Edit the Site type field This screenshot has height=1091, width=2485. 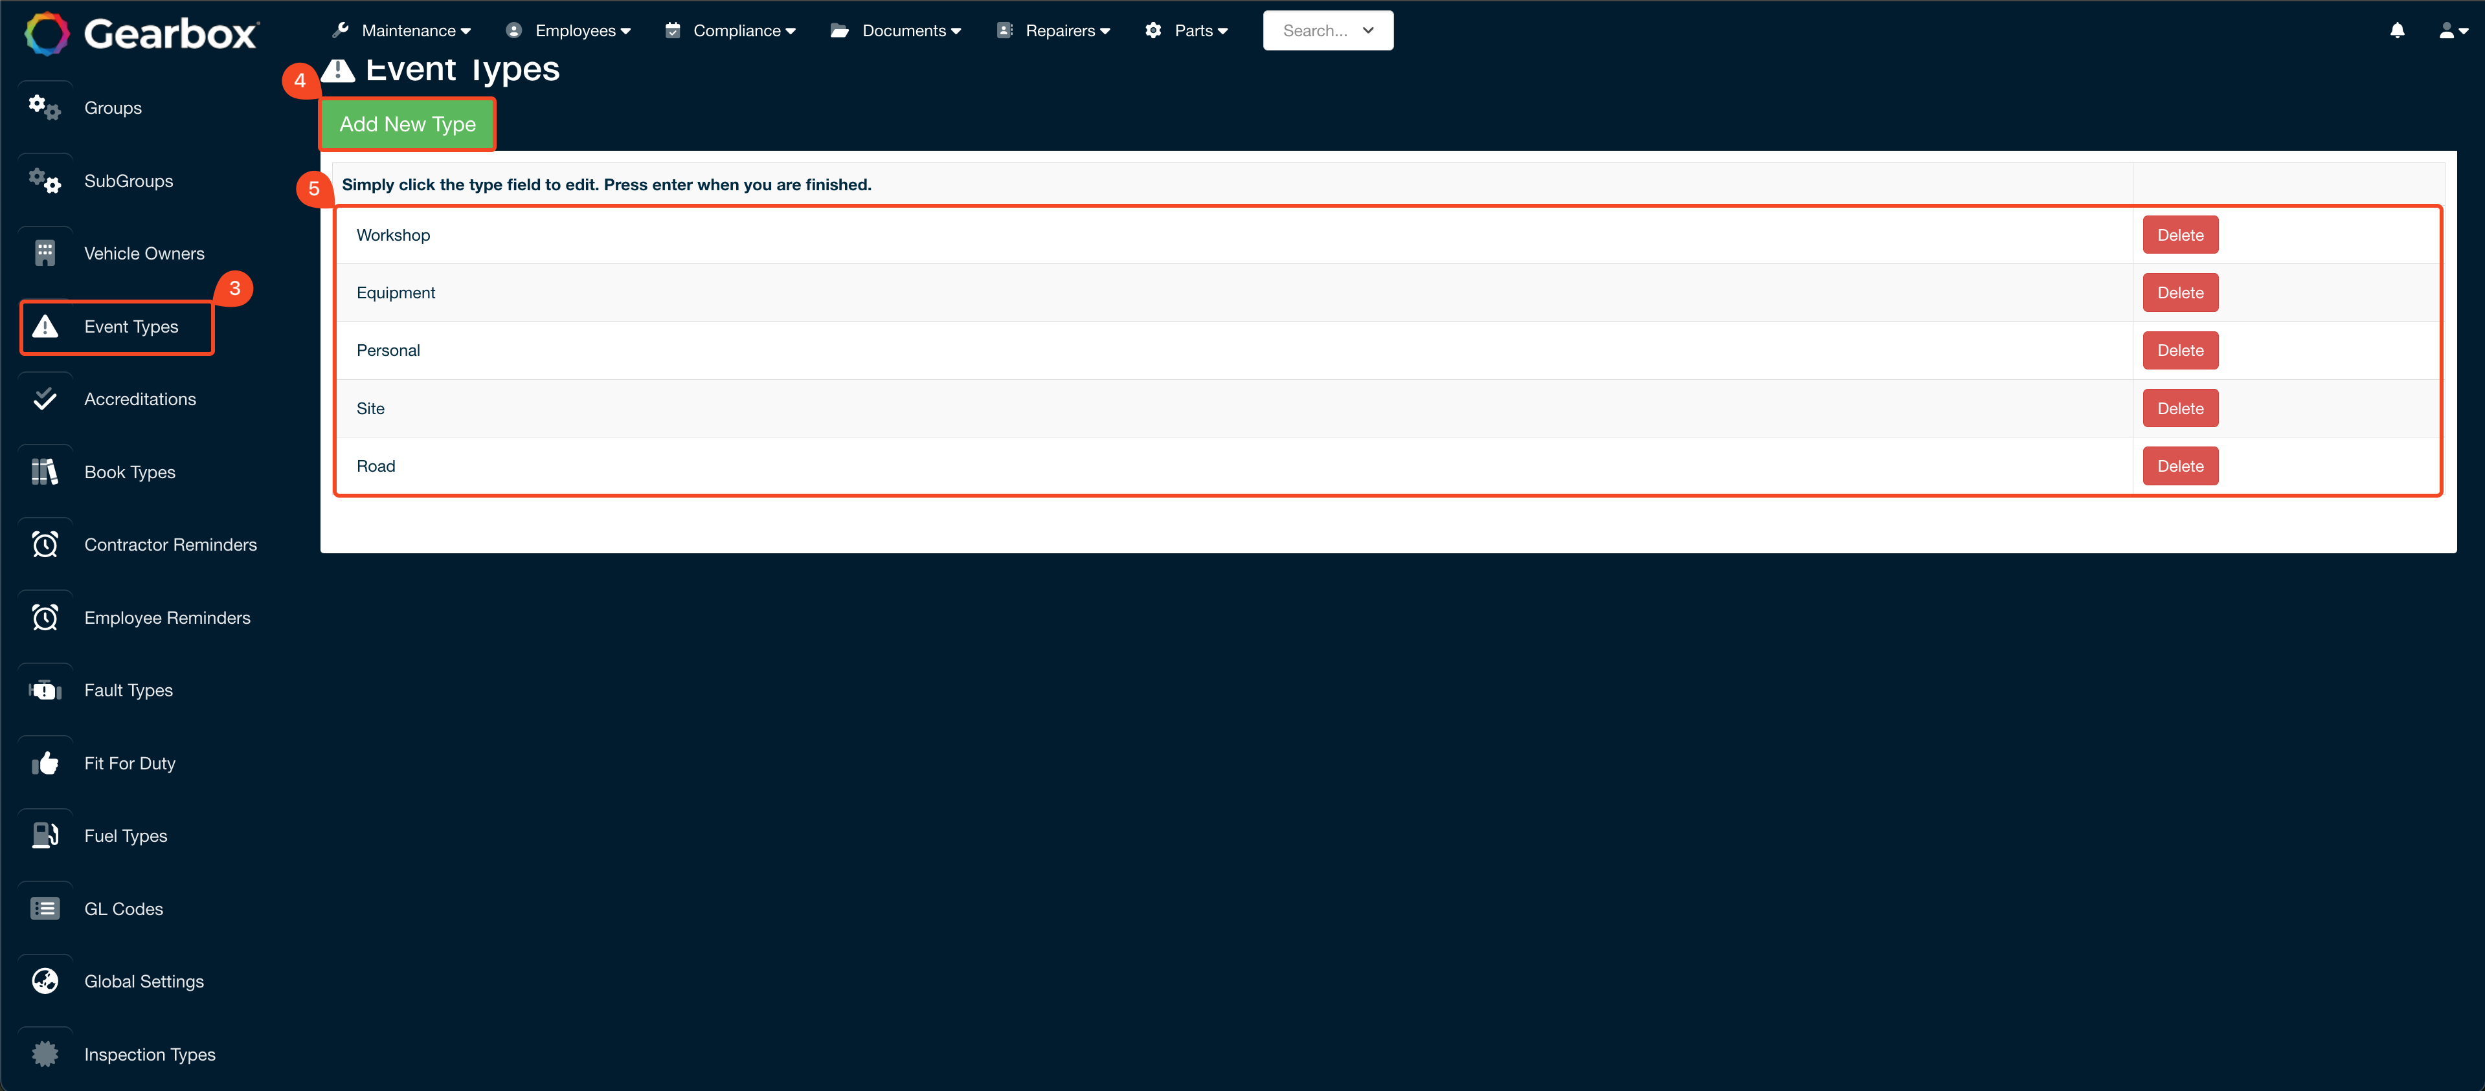click(1233, 409)
